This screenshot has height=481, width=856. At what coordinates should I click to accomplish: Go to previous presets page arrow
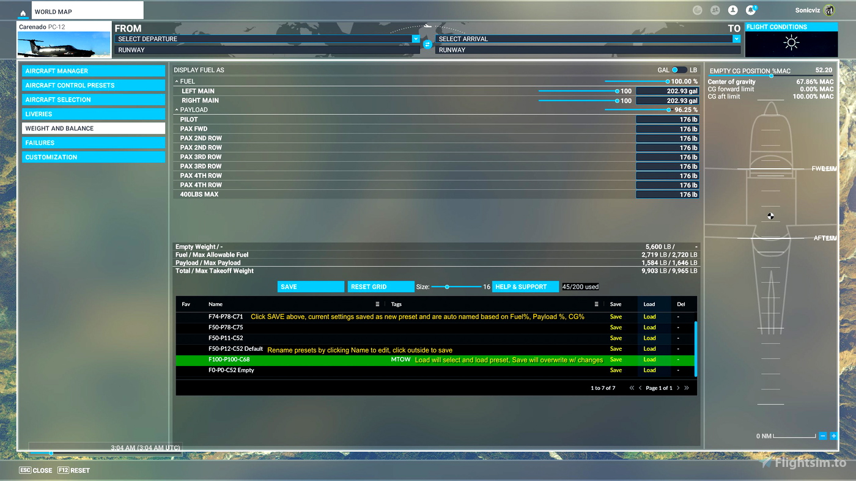click(x=640, y=388)
